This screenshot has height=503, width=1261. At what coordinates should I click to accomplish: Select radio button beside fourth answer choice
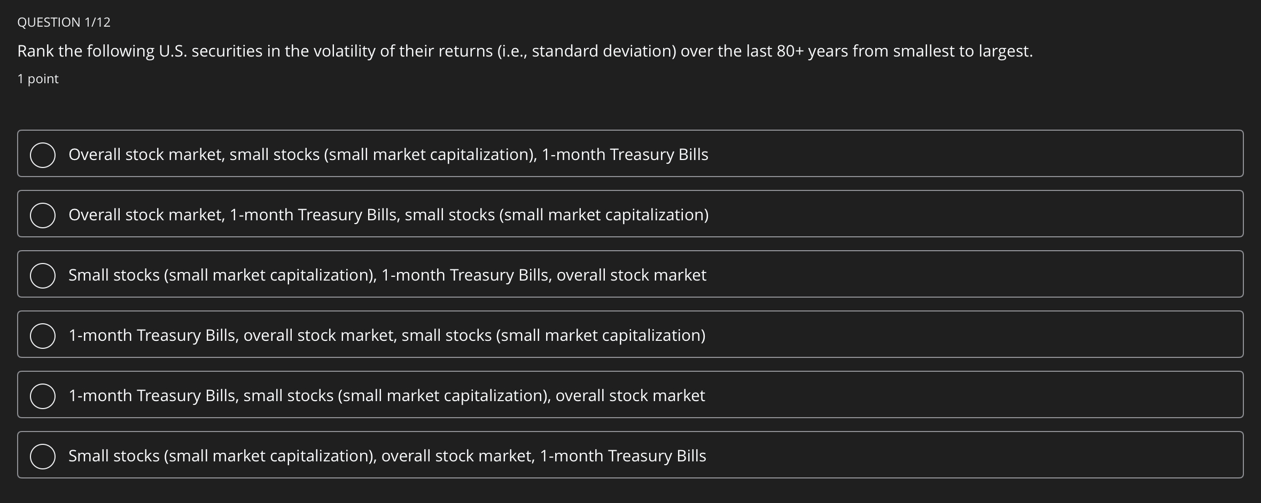click(43, 335)
